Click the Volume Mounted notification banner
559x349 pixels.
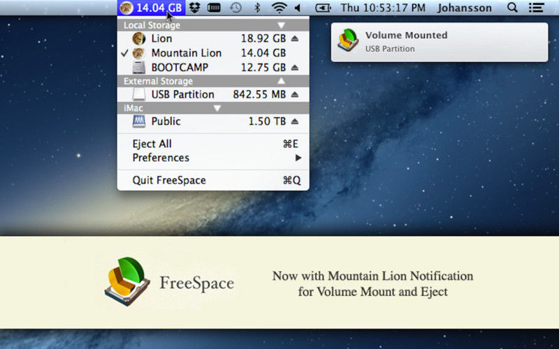[x=440, y=42]
